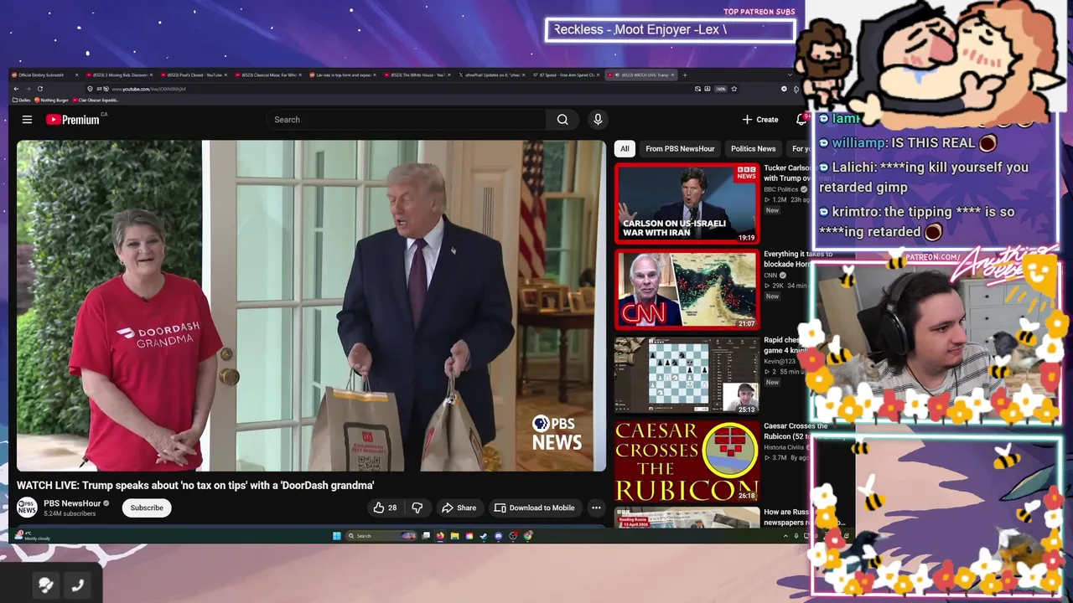1073x603 pixels.
Task: Switch to The White House tab
Action: pos(417,75)
